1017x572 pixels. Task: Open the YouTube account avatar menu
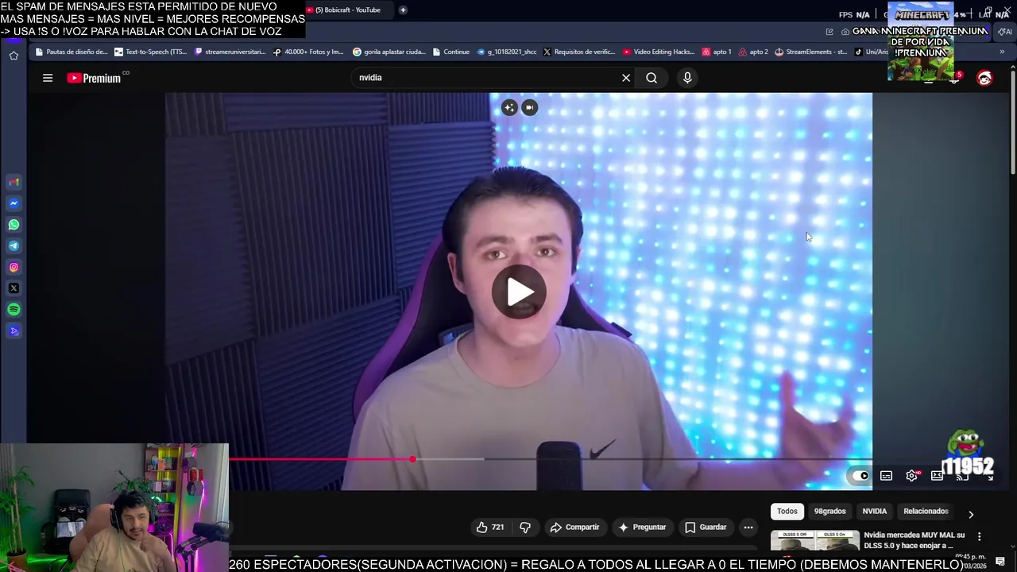tap(984, 78)
